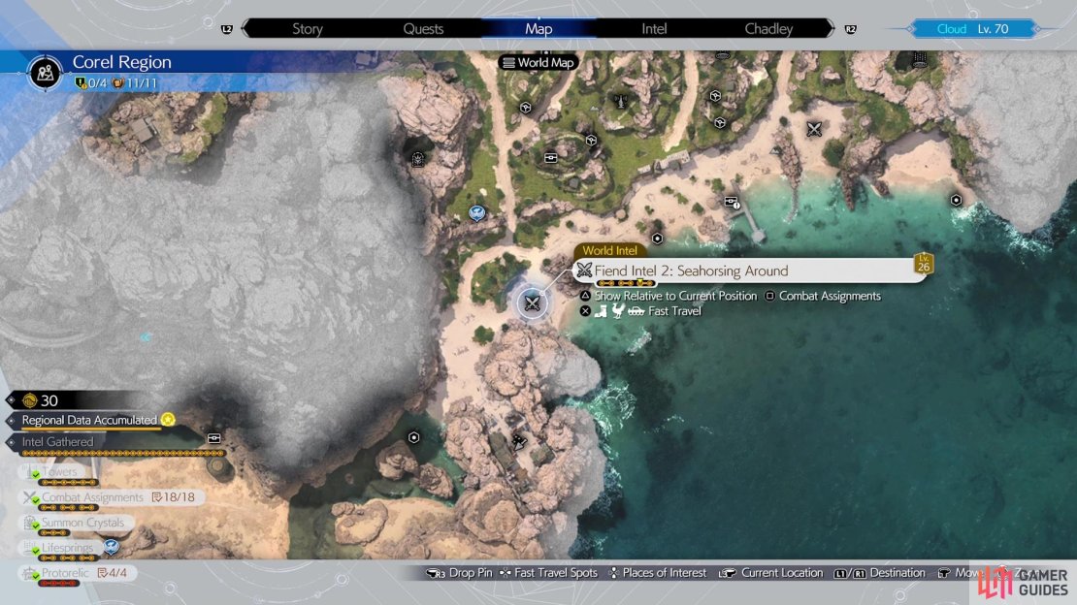This screenshot has width=1077, height=605.
Task: Select the cube marker above the hilltop chest
Action: (591, 140)
